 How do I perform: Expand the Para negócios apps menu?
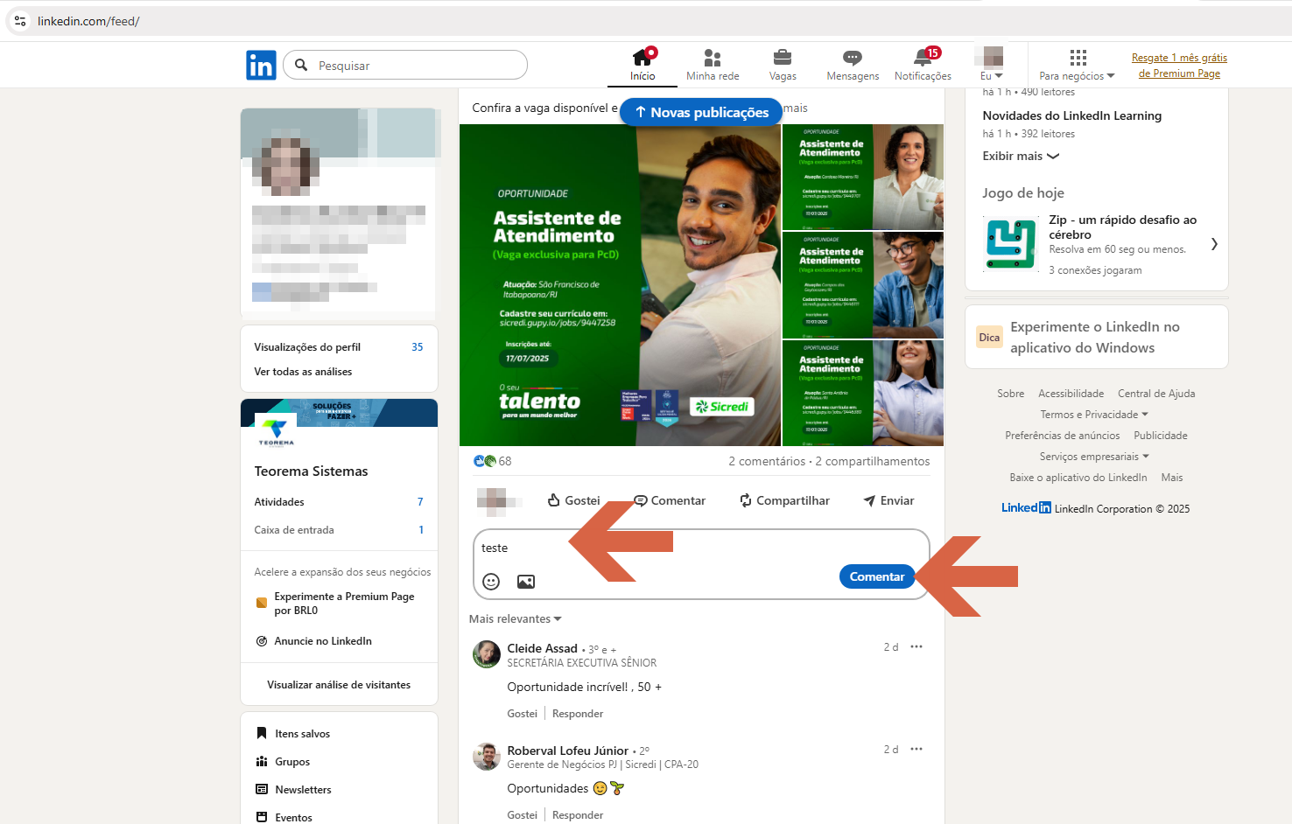1077,65
